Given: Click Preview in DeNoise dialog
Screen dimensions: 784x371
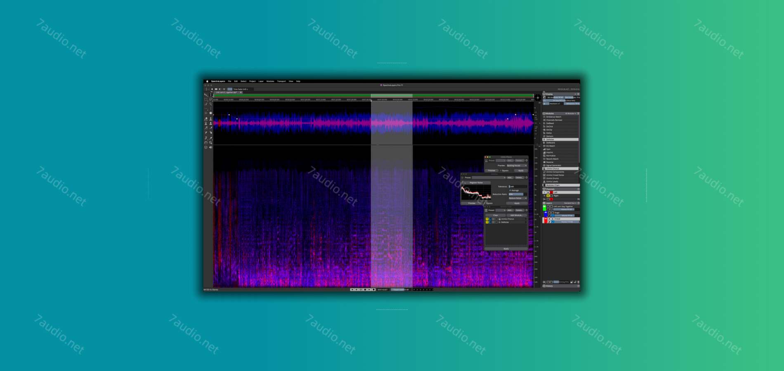Looking at the screenshot, I should (472, 203).
